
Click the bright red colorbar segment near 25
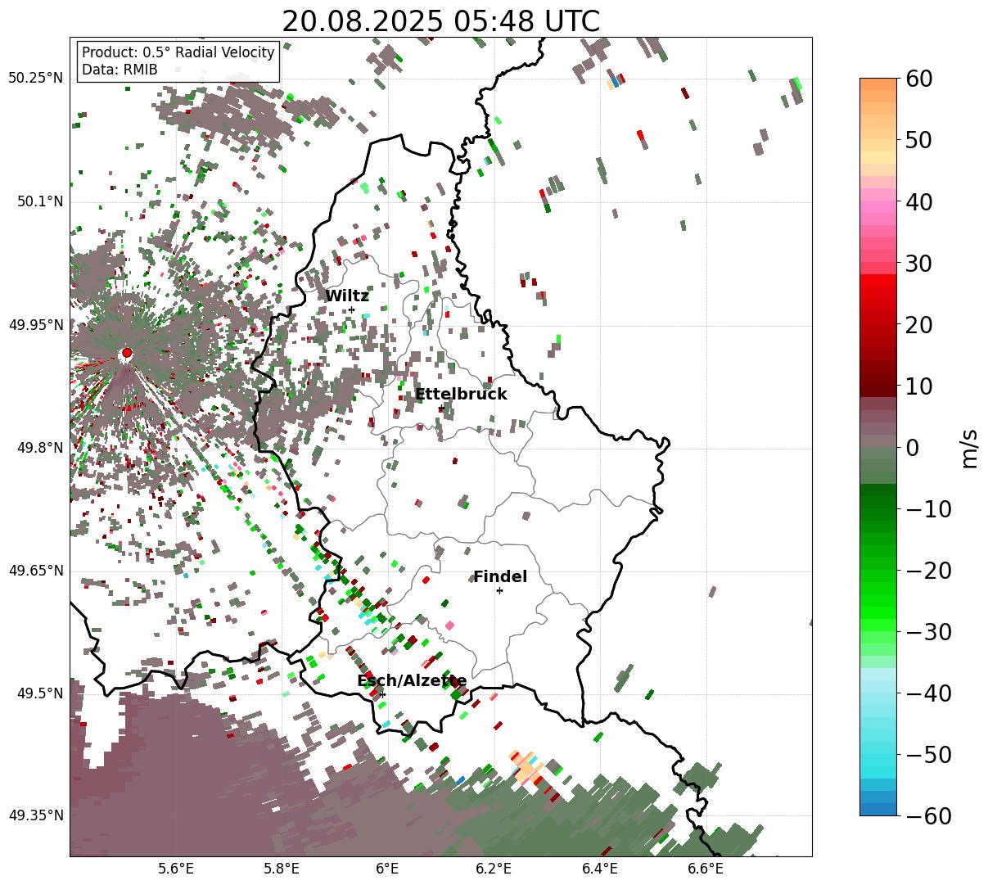[x=877, y=281]
